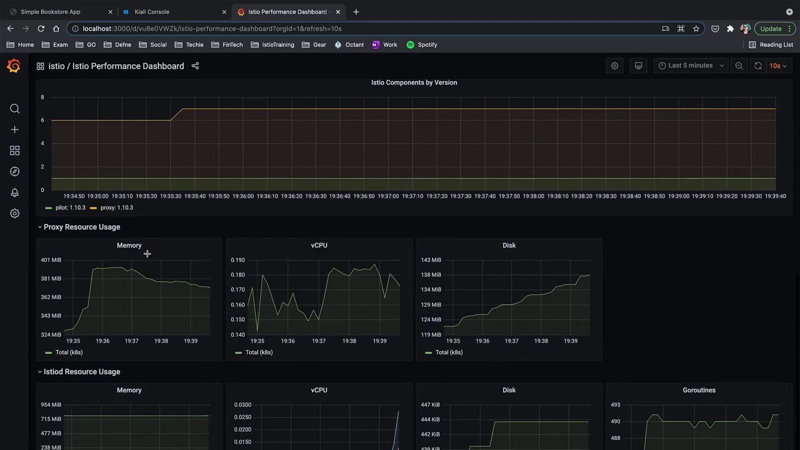This screenshot has height=450, width=800.
Task: Click the Create plus sidebar icon
Action: [x=15, y=130]
